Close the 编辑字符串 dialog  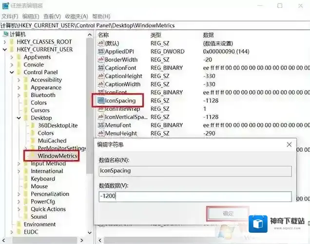pos(289,144)
